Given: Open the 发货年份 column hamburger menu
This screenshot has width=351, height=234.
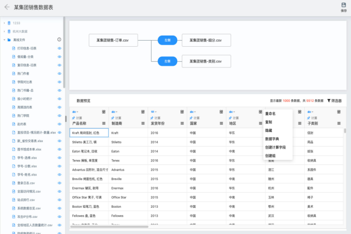Looking at the screenshot, I should click(x=182, y=123).
